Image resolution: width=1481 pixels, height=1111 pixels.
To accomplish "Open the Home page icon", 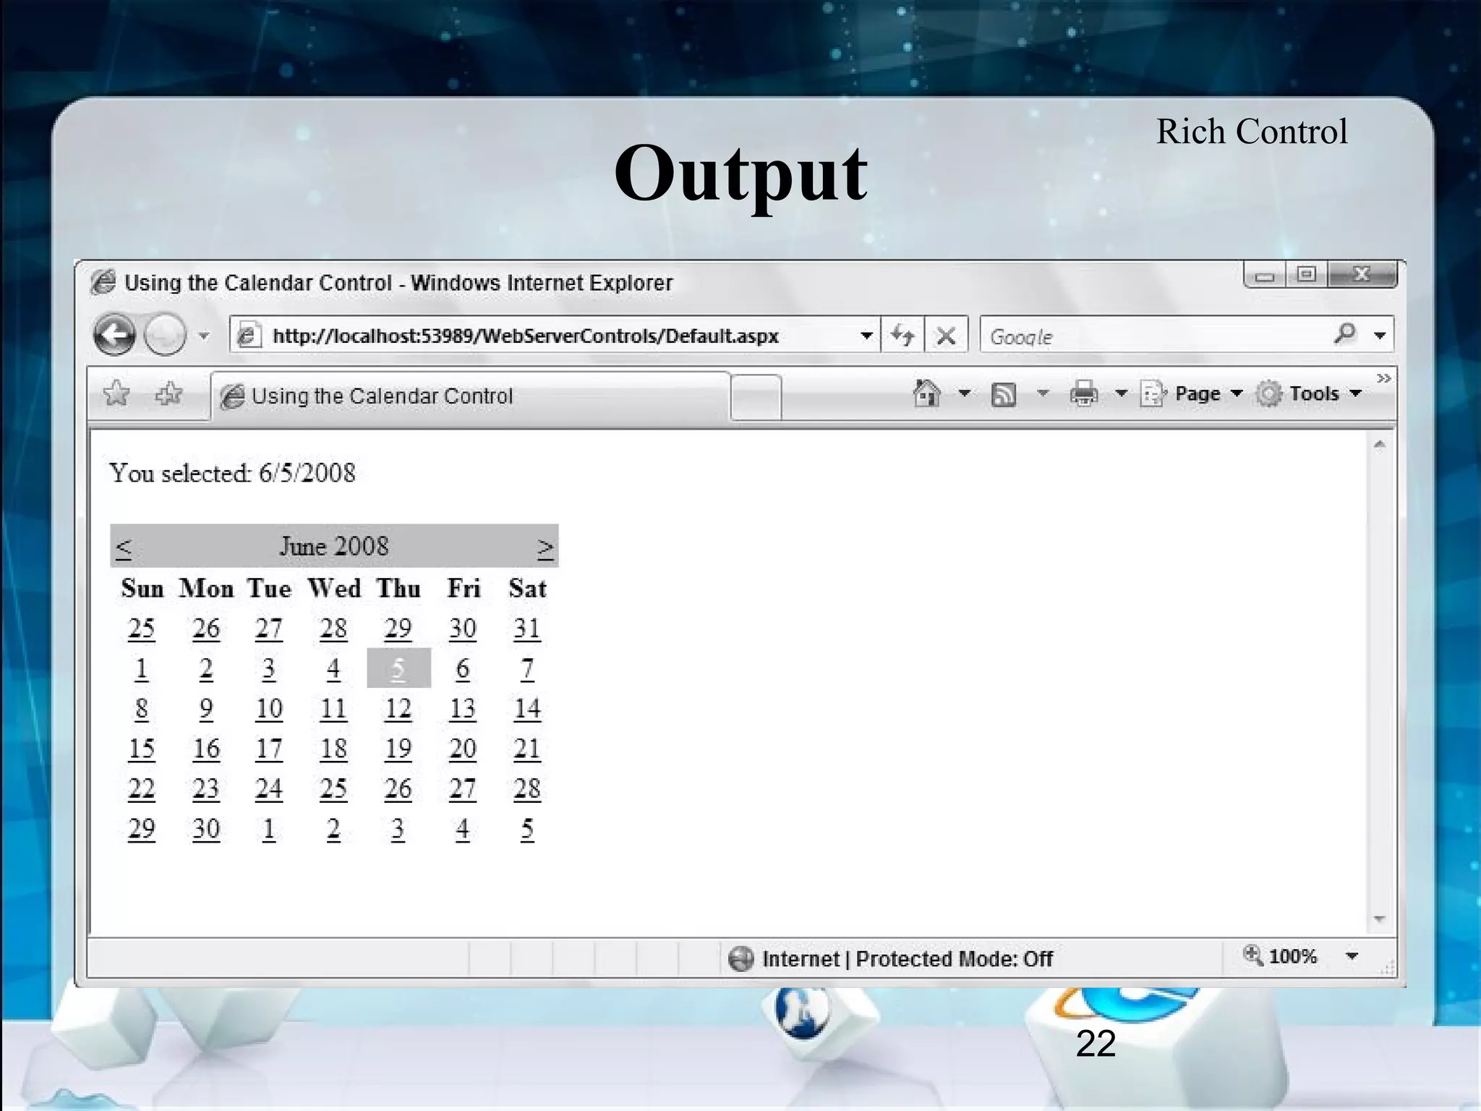I will pyautogui.click(x=926, y=393).
